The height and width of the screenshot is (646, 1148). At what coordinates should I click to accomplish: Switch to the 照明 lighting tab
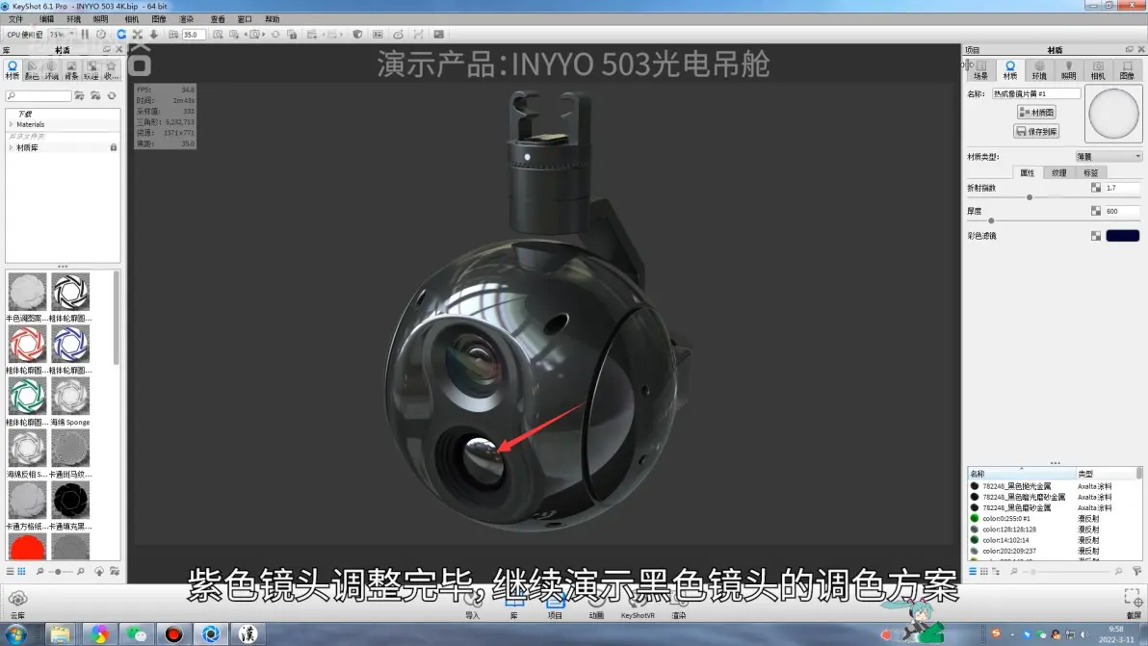(1069, 70)
